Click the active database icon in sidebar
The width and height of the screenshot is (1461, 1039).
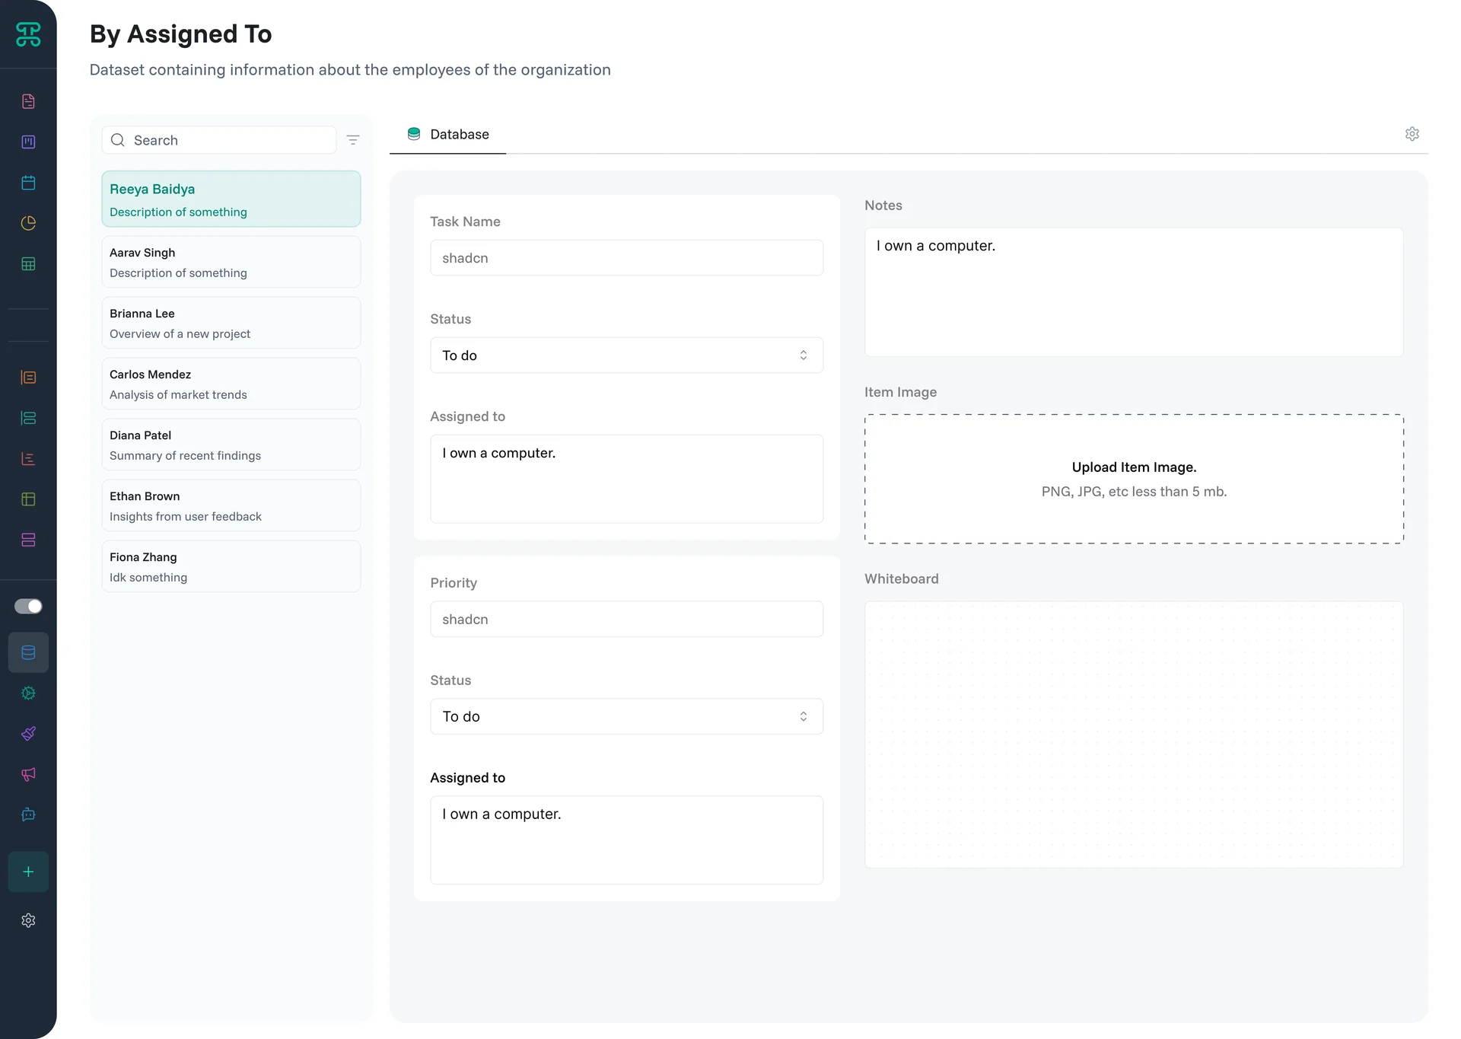coord(28,652)
